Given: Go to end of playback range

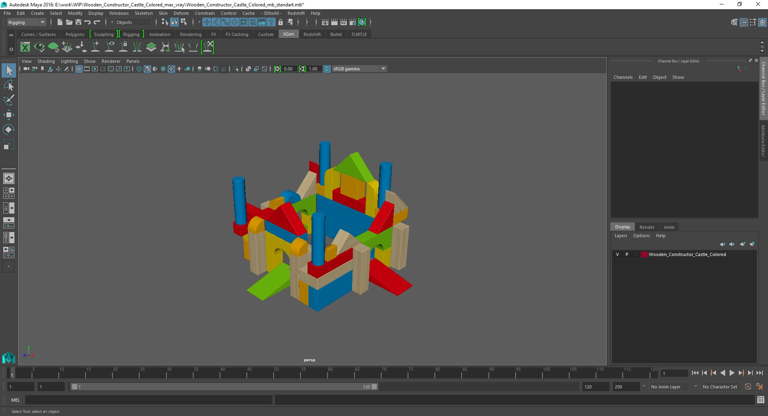Looking at the screenshot, I should [759, 373].
